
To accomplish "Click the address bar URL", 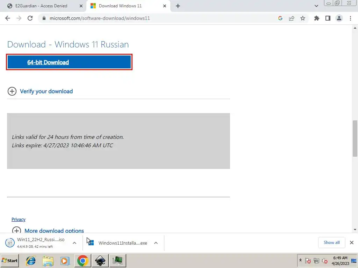I will [x=100, y=18].
